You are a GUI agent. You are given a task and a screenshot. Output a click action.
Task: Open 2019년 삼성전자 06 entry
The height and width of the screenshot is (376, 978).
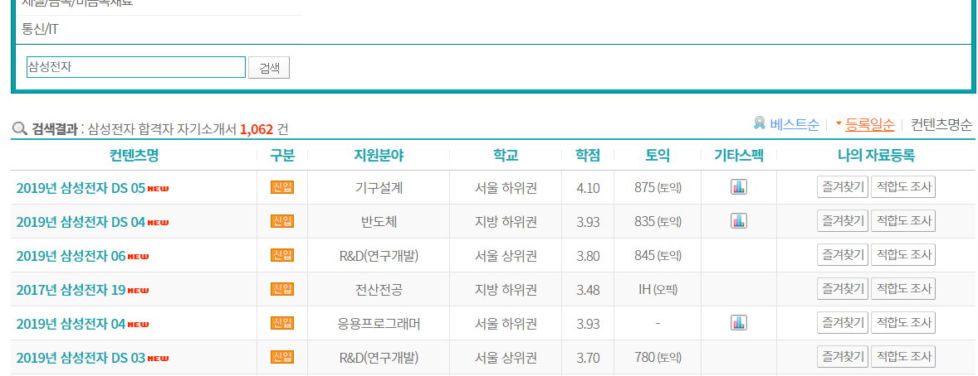(x=71, y=255)
